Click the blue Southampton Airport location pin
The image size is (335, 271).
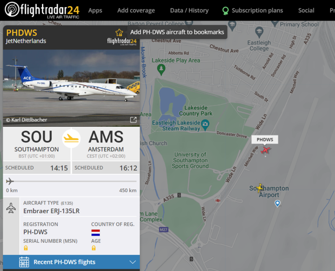[277, 203]
